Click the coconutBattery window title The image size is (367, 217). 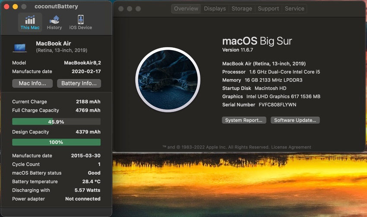click(x=56, y=6)
